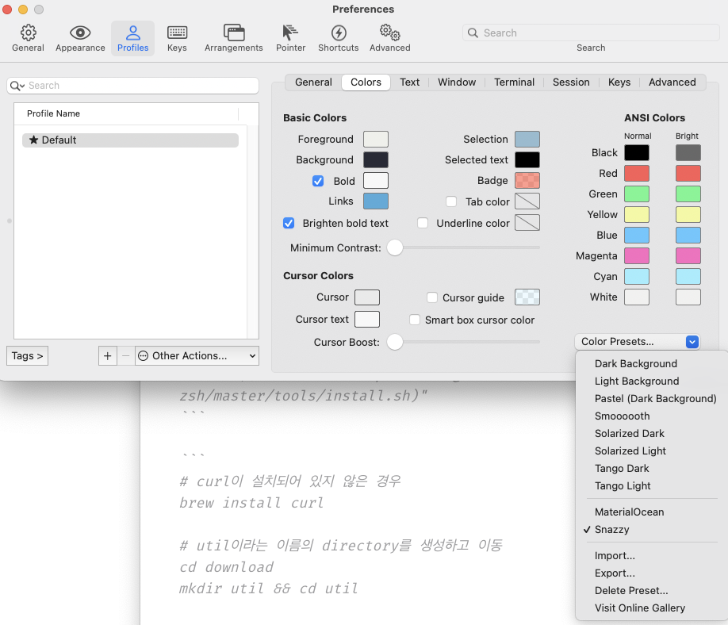
Task: Toggle Brighten bold text checkbox
Action: click(x=289, y=223)
